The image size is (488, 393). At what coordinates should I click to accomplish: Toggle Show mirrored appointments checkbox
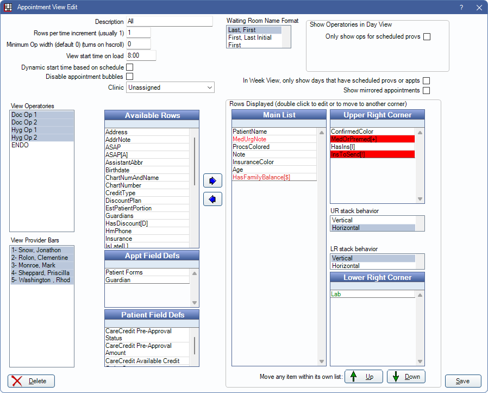(427, 90)
